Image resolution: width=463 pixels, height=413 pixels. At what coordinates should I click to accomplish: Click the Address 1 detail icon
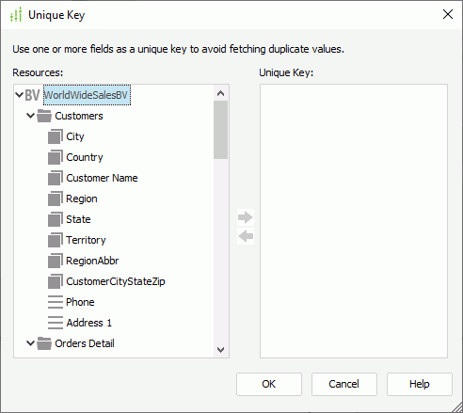tap(56, 323)
